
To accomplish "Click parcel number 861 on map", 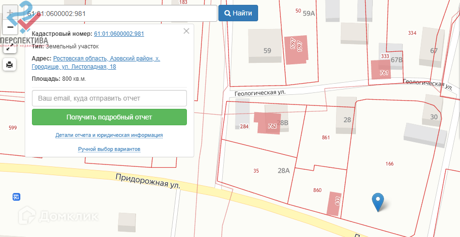I will (x=326, y=137).
